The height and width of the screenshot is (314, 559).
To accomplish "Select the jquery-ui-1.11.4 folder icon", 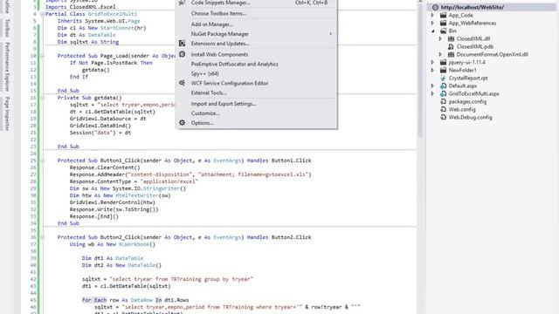I will 443,62.
